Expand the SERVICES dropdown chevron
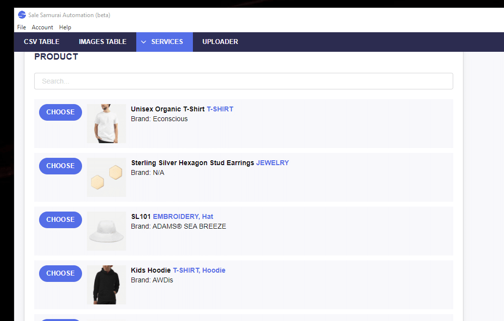 (x=144, y=42)
